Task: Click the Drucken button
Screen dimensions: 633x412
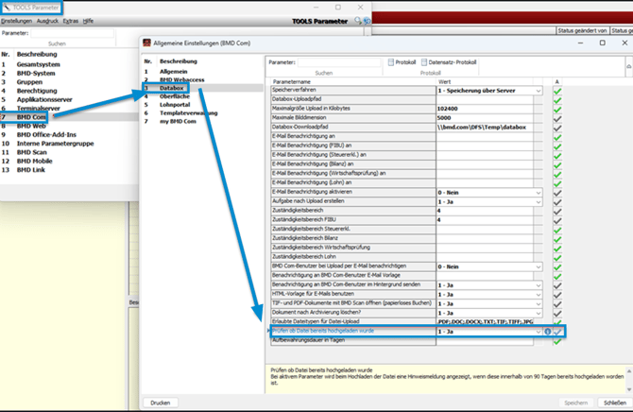Action: coord(161,403)
